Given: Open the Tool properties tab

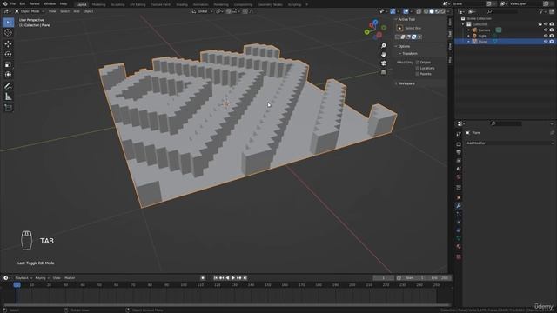Looking at the screenshot, I should 459,134.
